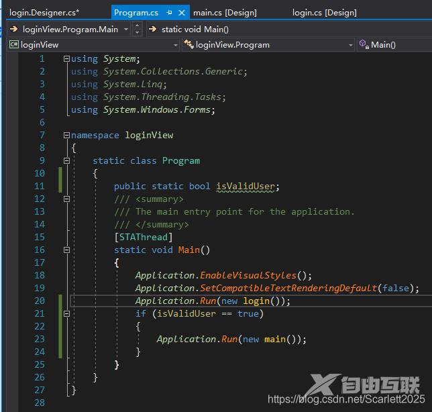This screenshot has width=432, height=412.
Task: Open the login.cs [Design] tab
Action: 325,13
